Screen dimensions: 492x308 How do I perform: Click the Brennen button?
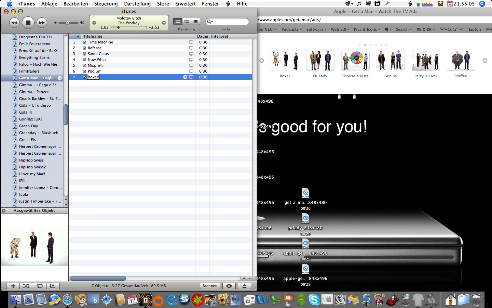(210, 286)
